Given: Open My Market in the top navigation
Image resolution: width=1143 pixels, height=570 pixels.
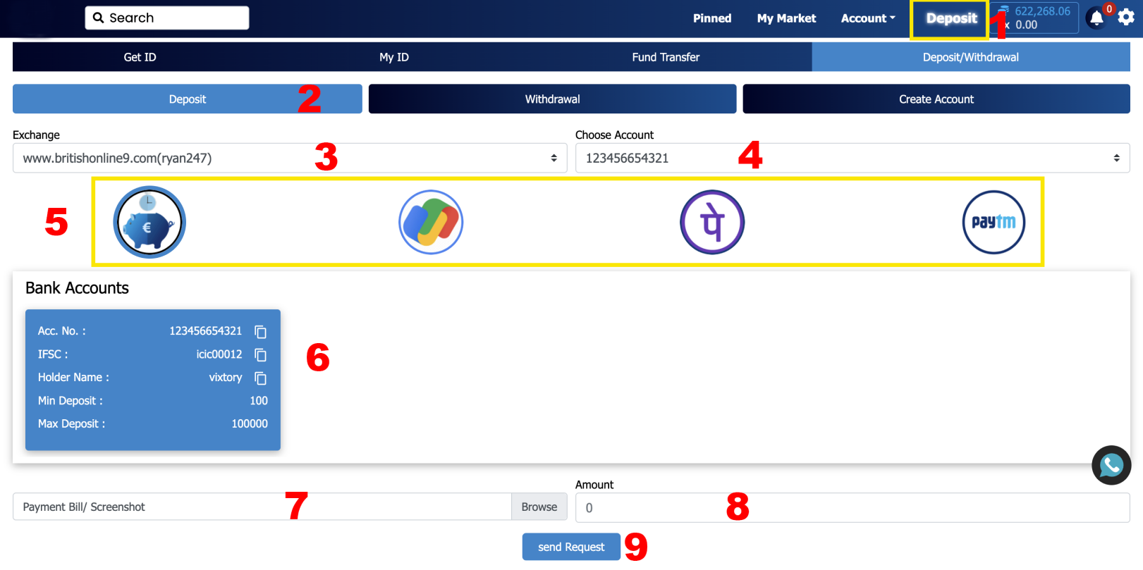Looking at the screenshot, I should tap(786, 18).
